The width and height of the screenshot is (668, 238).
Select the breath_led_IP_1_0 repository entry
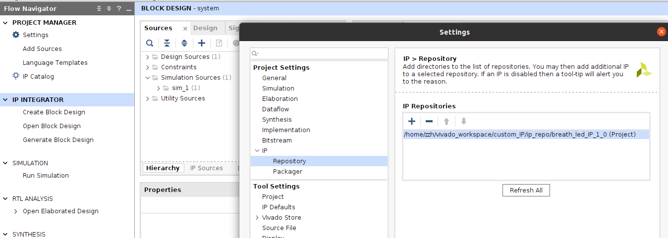click(x=526, y=134)
